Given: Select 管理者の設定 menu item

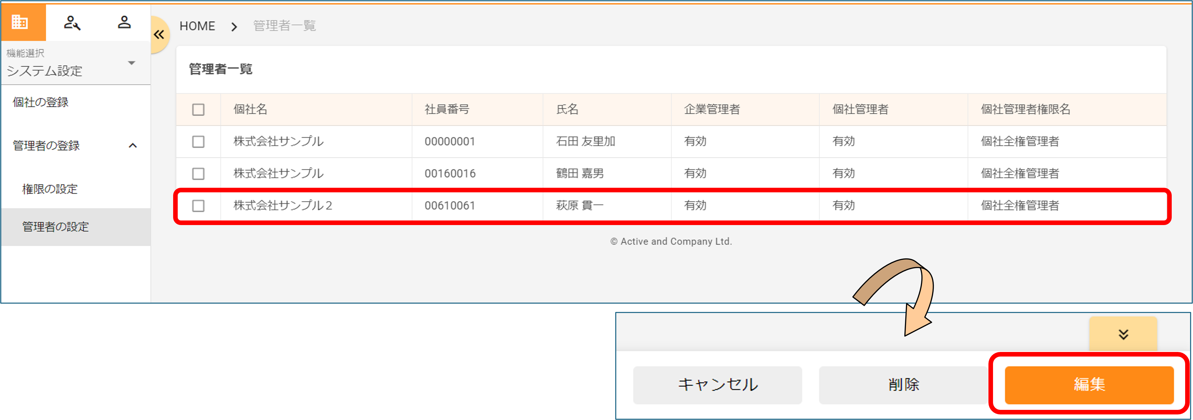Looking at the screenshot, I should pyautogui.click(x=56, y=227).
